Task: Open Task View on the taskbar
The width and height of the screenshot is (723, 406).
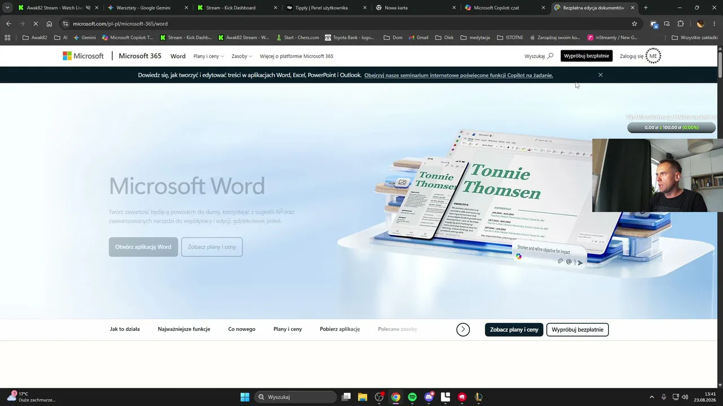Action: 346,397
